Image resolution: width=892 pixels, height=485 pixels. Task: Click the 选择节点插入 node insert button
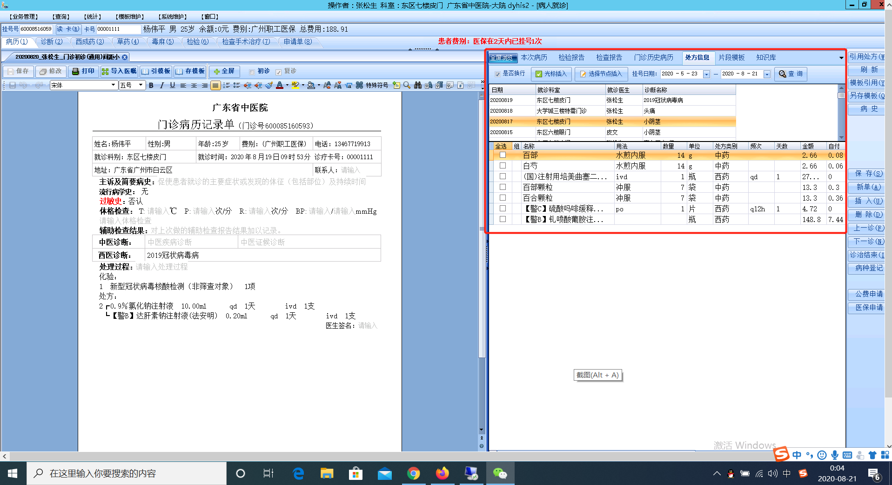coord(601,74)
